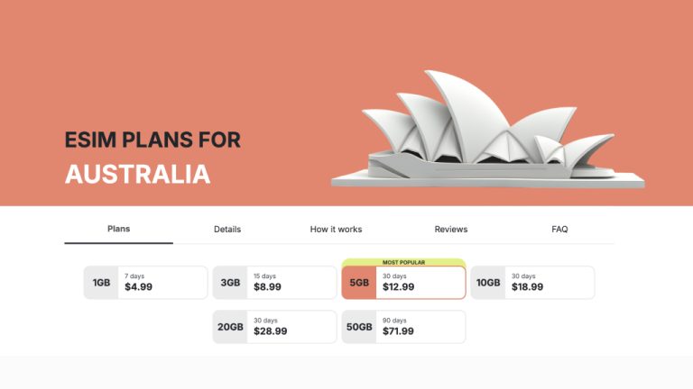693x389 pixels.
Task: Click the Most Popular label
Action: point(403,262)
